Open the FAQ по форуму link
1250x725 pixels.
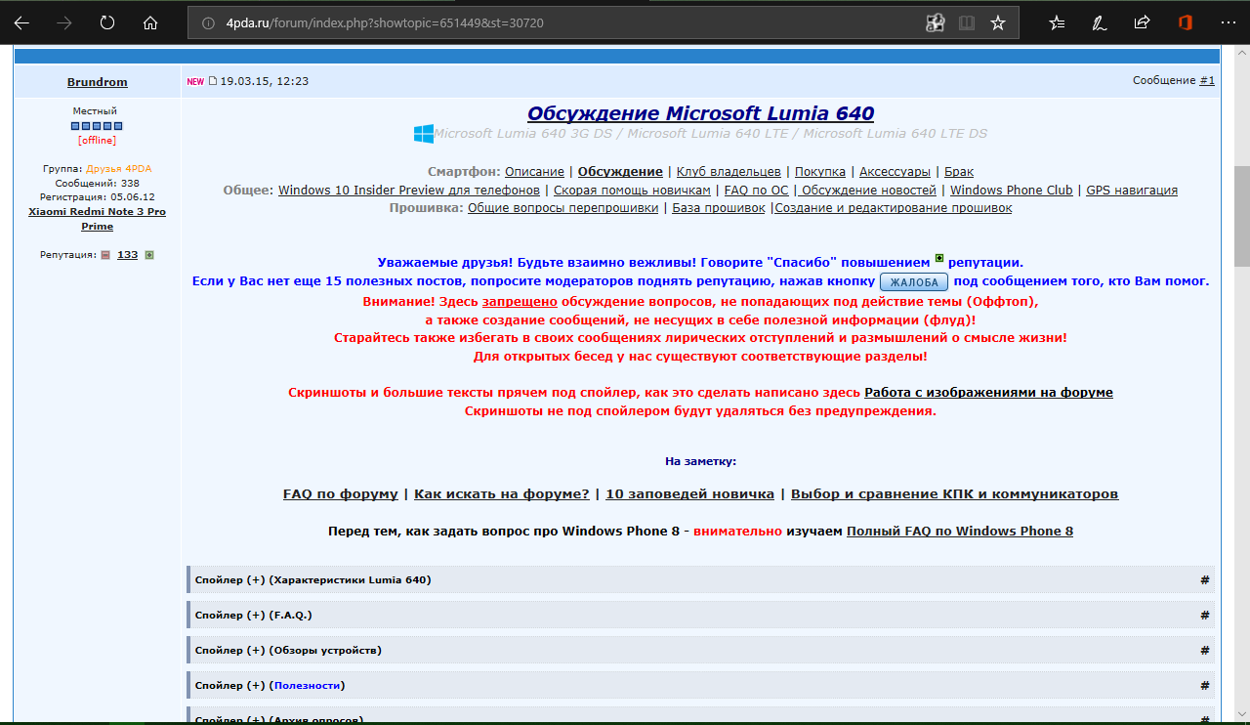point(341,493)
